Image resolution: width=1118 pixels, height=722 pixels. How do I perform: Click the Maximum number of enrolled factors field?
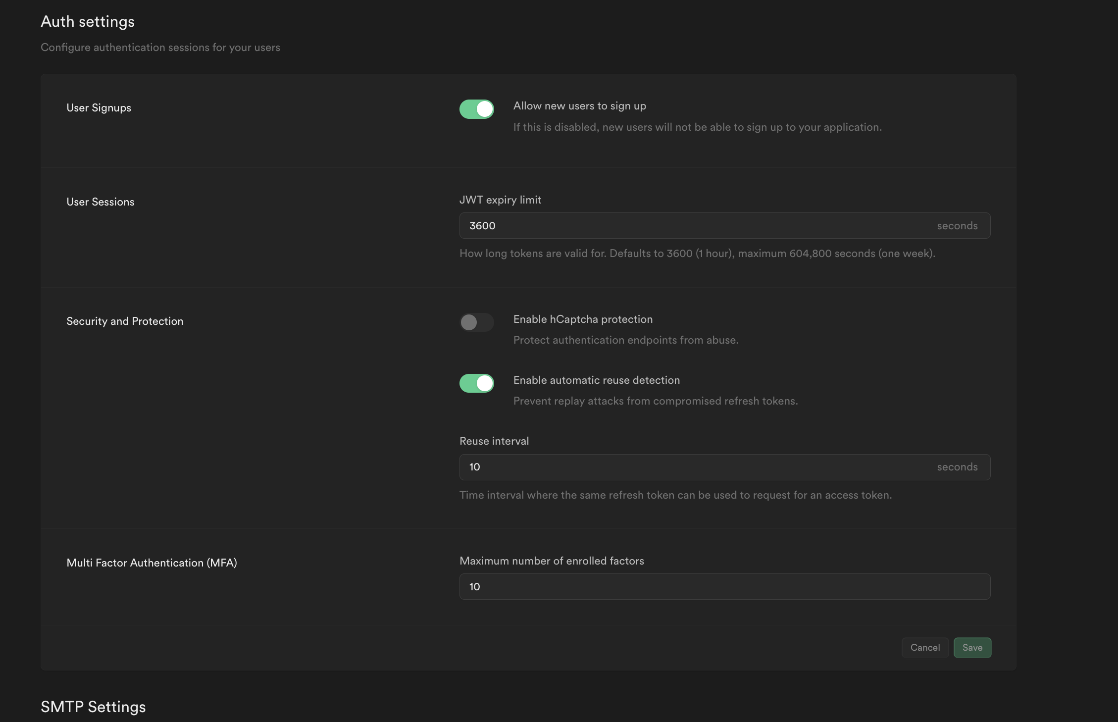pyautogui.click(x=724, y=587)
